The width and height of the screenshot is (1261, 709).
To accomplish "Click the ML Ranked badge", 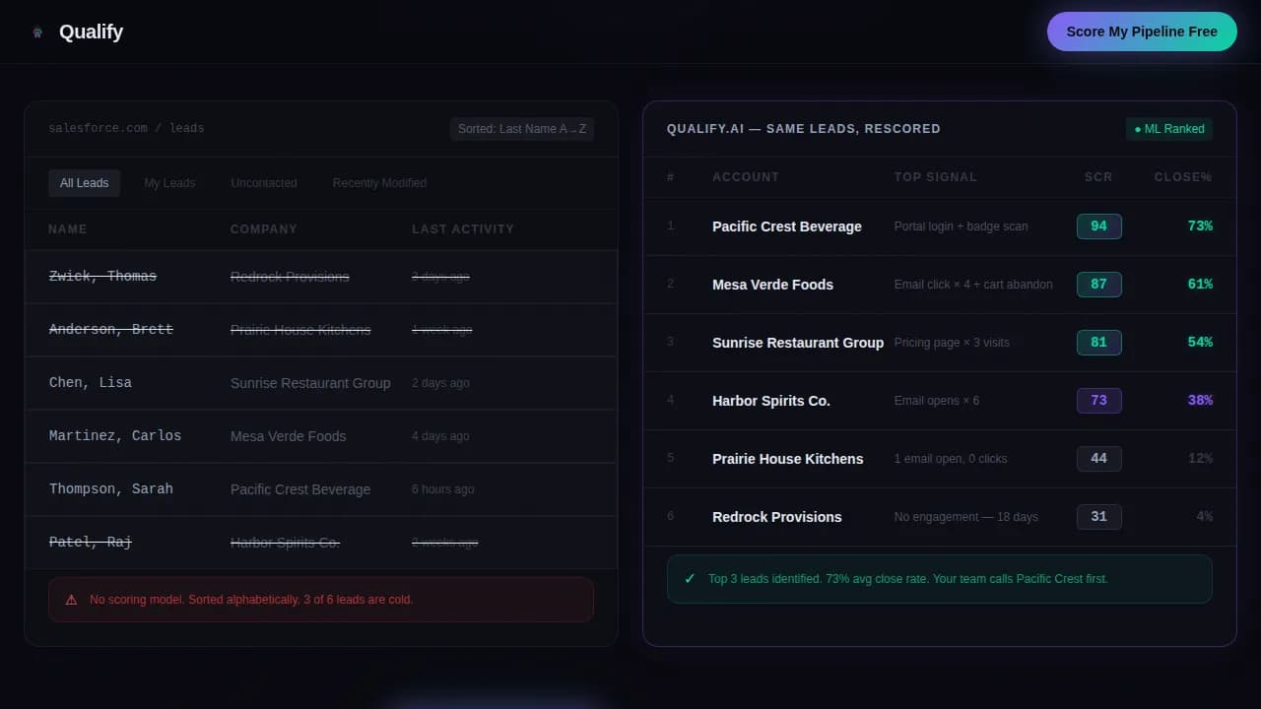I will click(x=1169, y=129).
